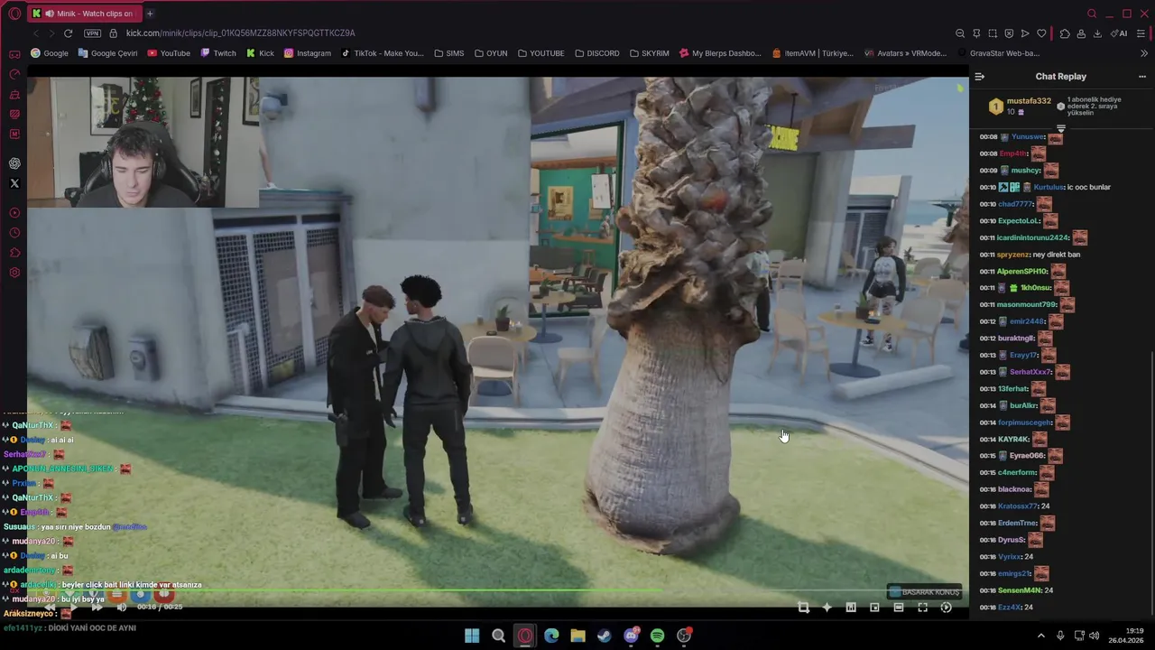Expand the YOUTUBE bookmark folder

[541, 53]
